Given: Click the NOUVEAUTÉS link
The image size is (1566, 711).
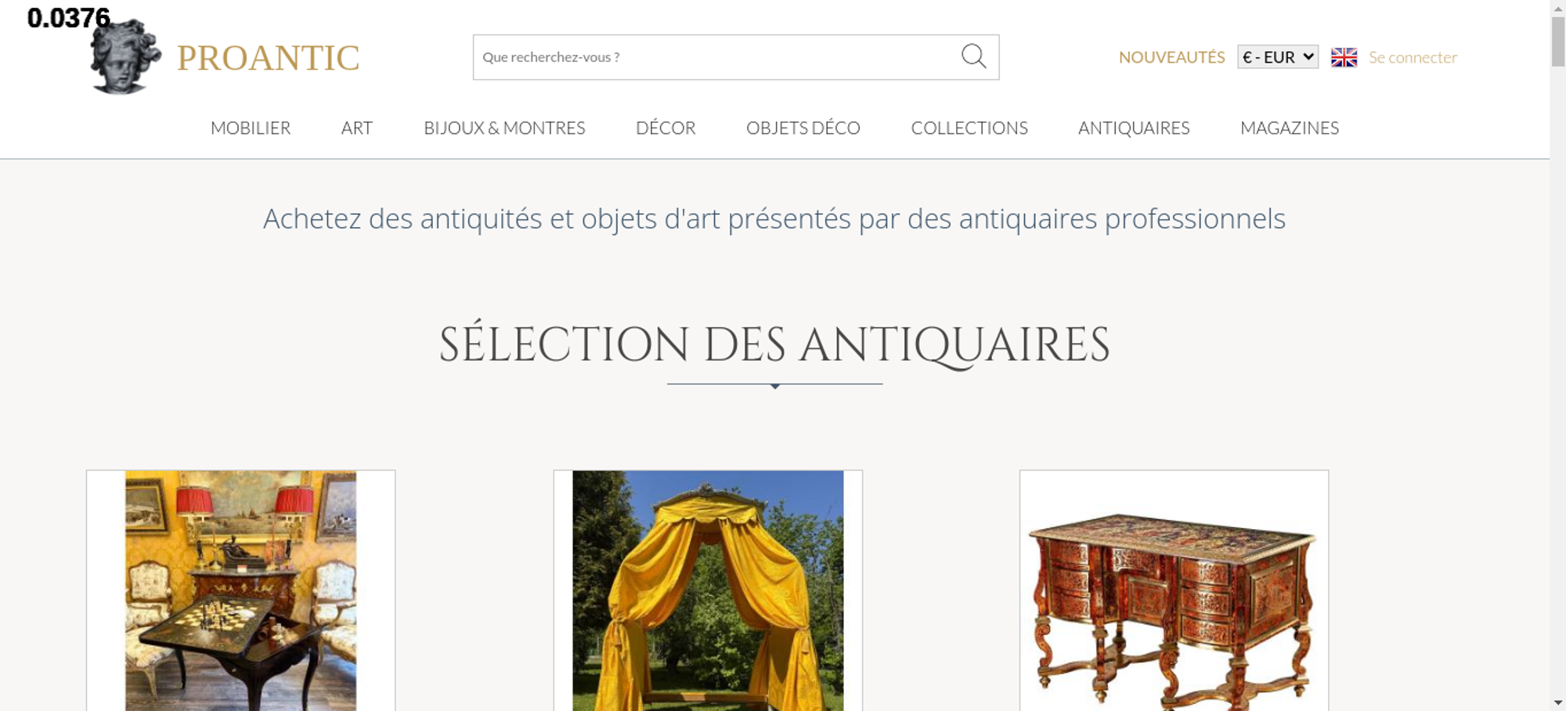Looking at the screenshot, I should [x=1171, y=57].
